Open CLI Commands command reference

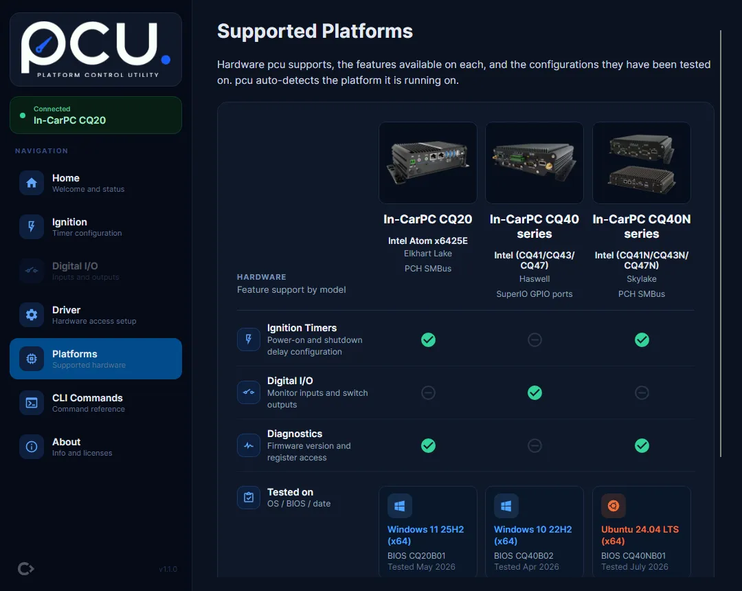click(95, 403)
